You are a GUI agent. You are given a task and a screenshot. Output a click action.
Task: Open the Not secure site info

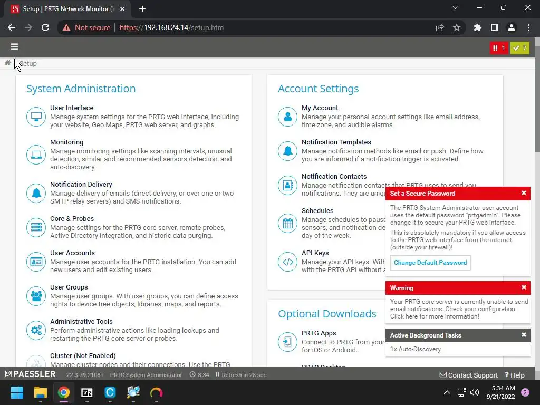[x=86, y=27]
